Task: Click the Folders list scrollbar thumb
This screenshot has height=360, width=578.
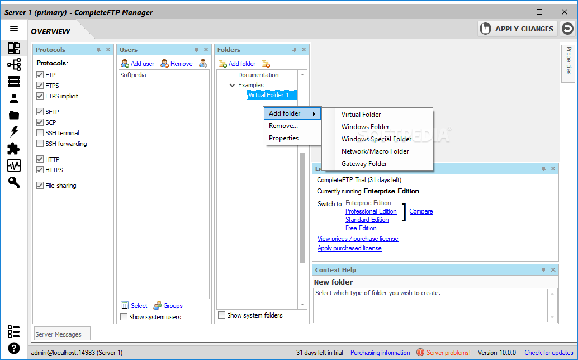Action: tap(302, 207)
